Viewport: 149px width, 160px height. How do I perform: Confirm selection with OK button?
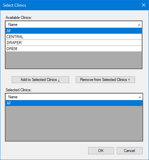101,151
